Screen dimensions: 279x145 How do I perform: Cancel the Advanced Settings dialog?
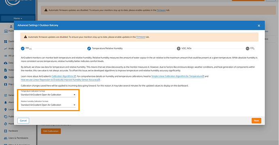coord(23,120)
